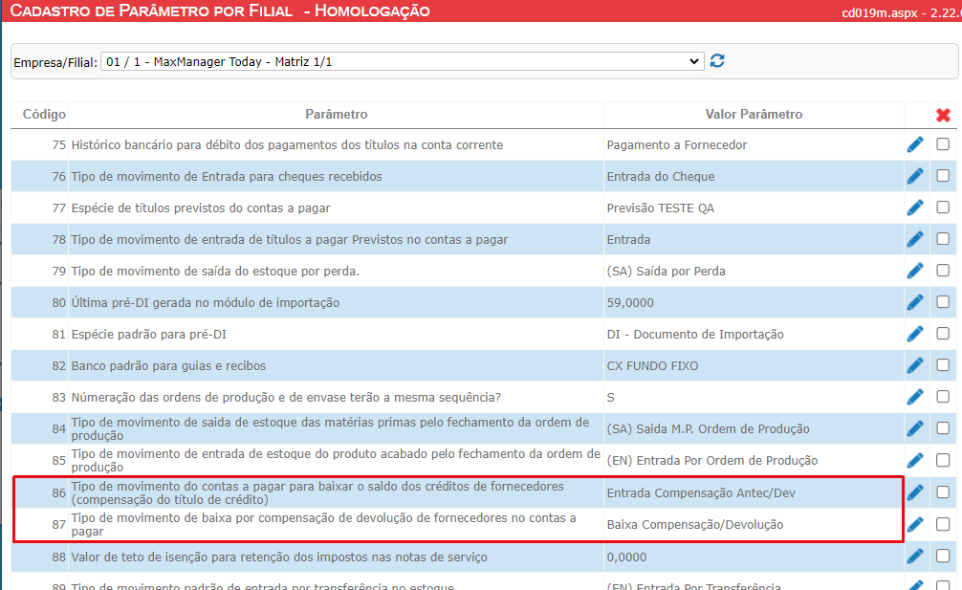Check the box for parameter 76
The height and width of the screenshot is (590, 962).
(x=943, y=175)
